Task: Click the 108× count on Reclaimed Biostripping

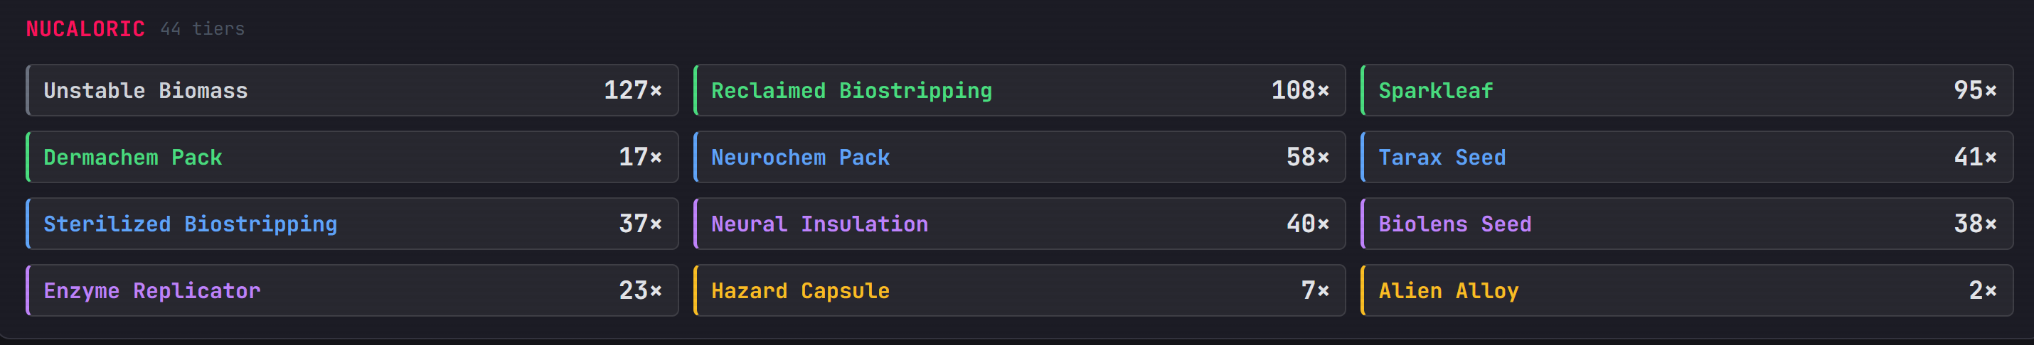Action: 1299,91
